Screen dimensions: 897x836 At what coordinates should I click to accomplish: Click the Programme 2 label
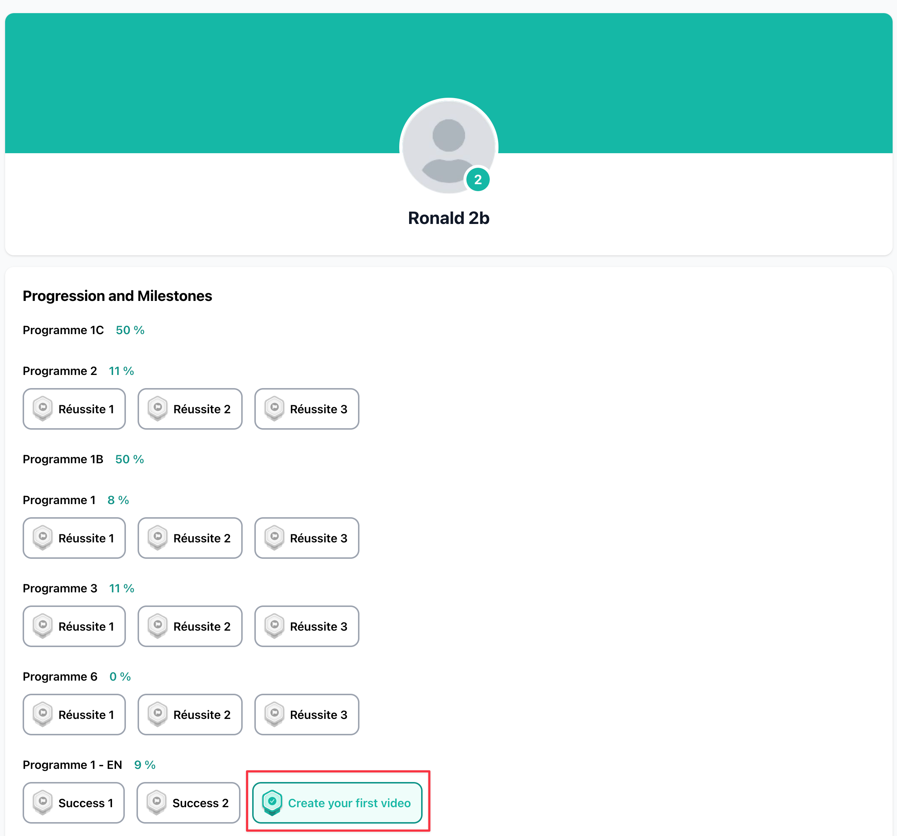pyautogui.click(x=59, y=371)
